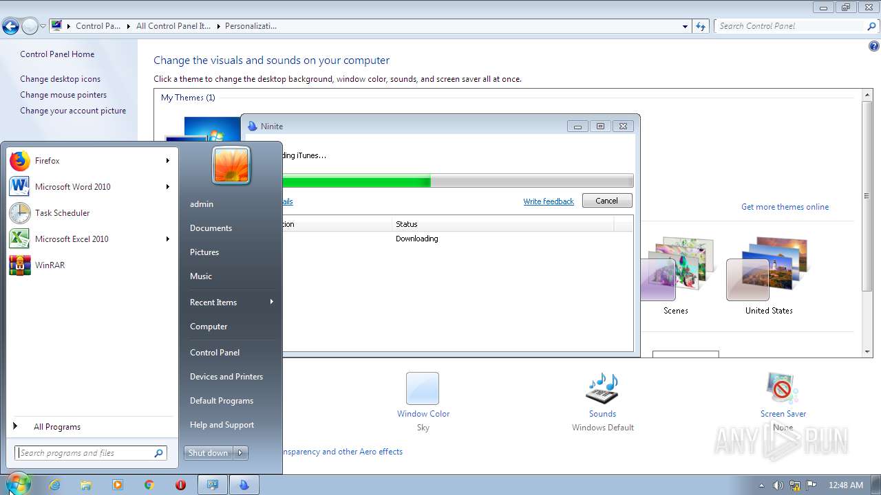Expand Recent Items submenu
The image size is (881, 495).
click(272, 302)
